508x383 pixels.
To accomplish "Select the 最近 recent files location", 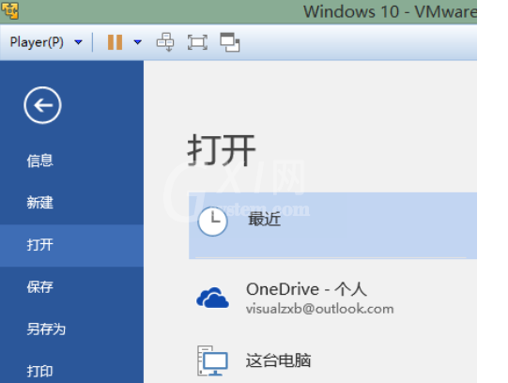I will click(332, 225).
